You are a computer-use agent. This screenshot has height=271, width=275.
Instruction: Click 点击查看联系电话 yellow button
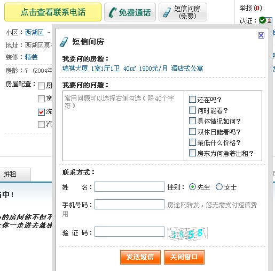pyautogui.click(x=53, y=12)
